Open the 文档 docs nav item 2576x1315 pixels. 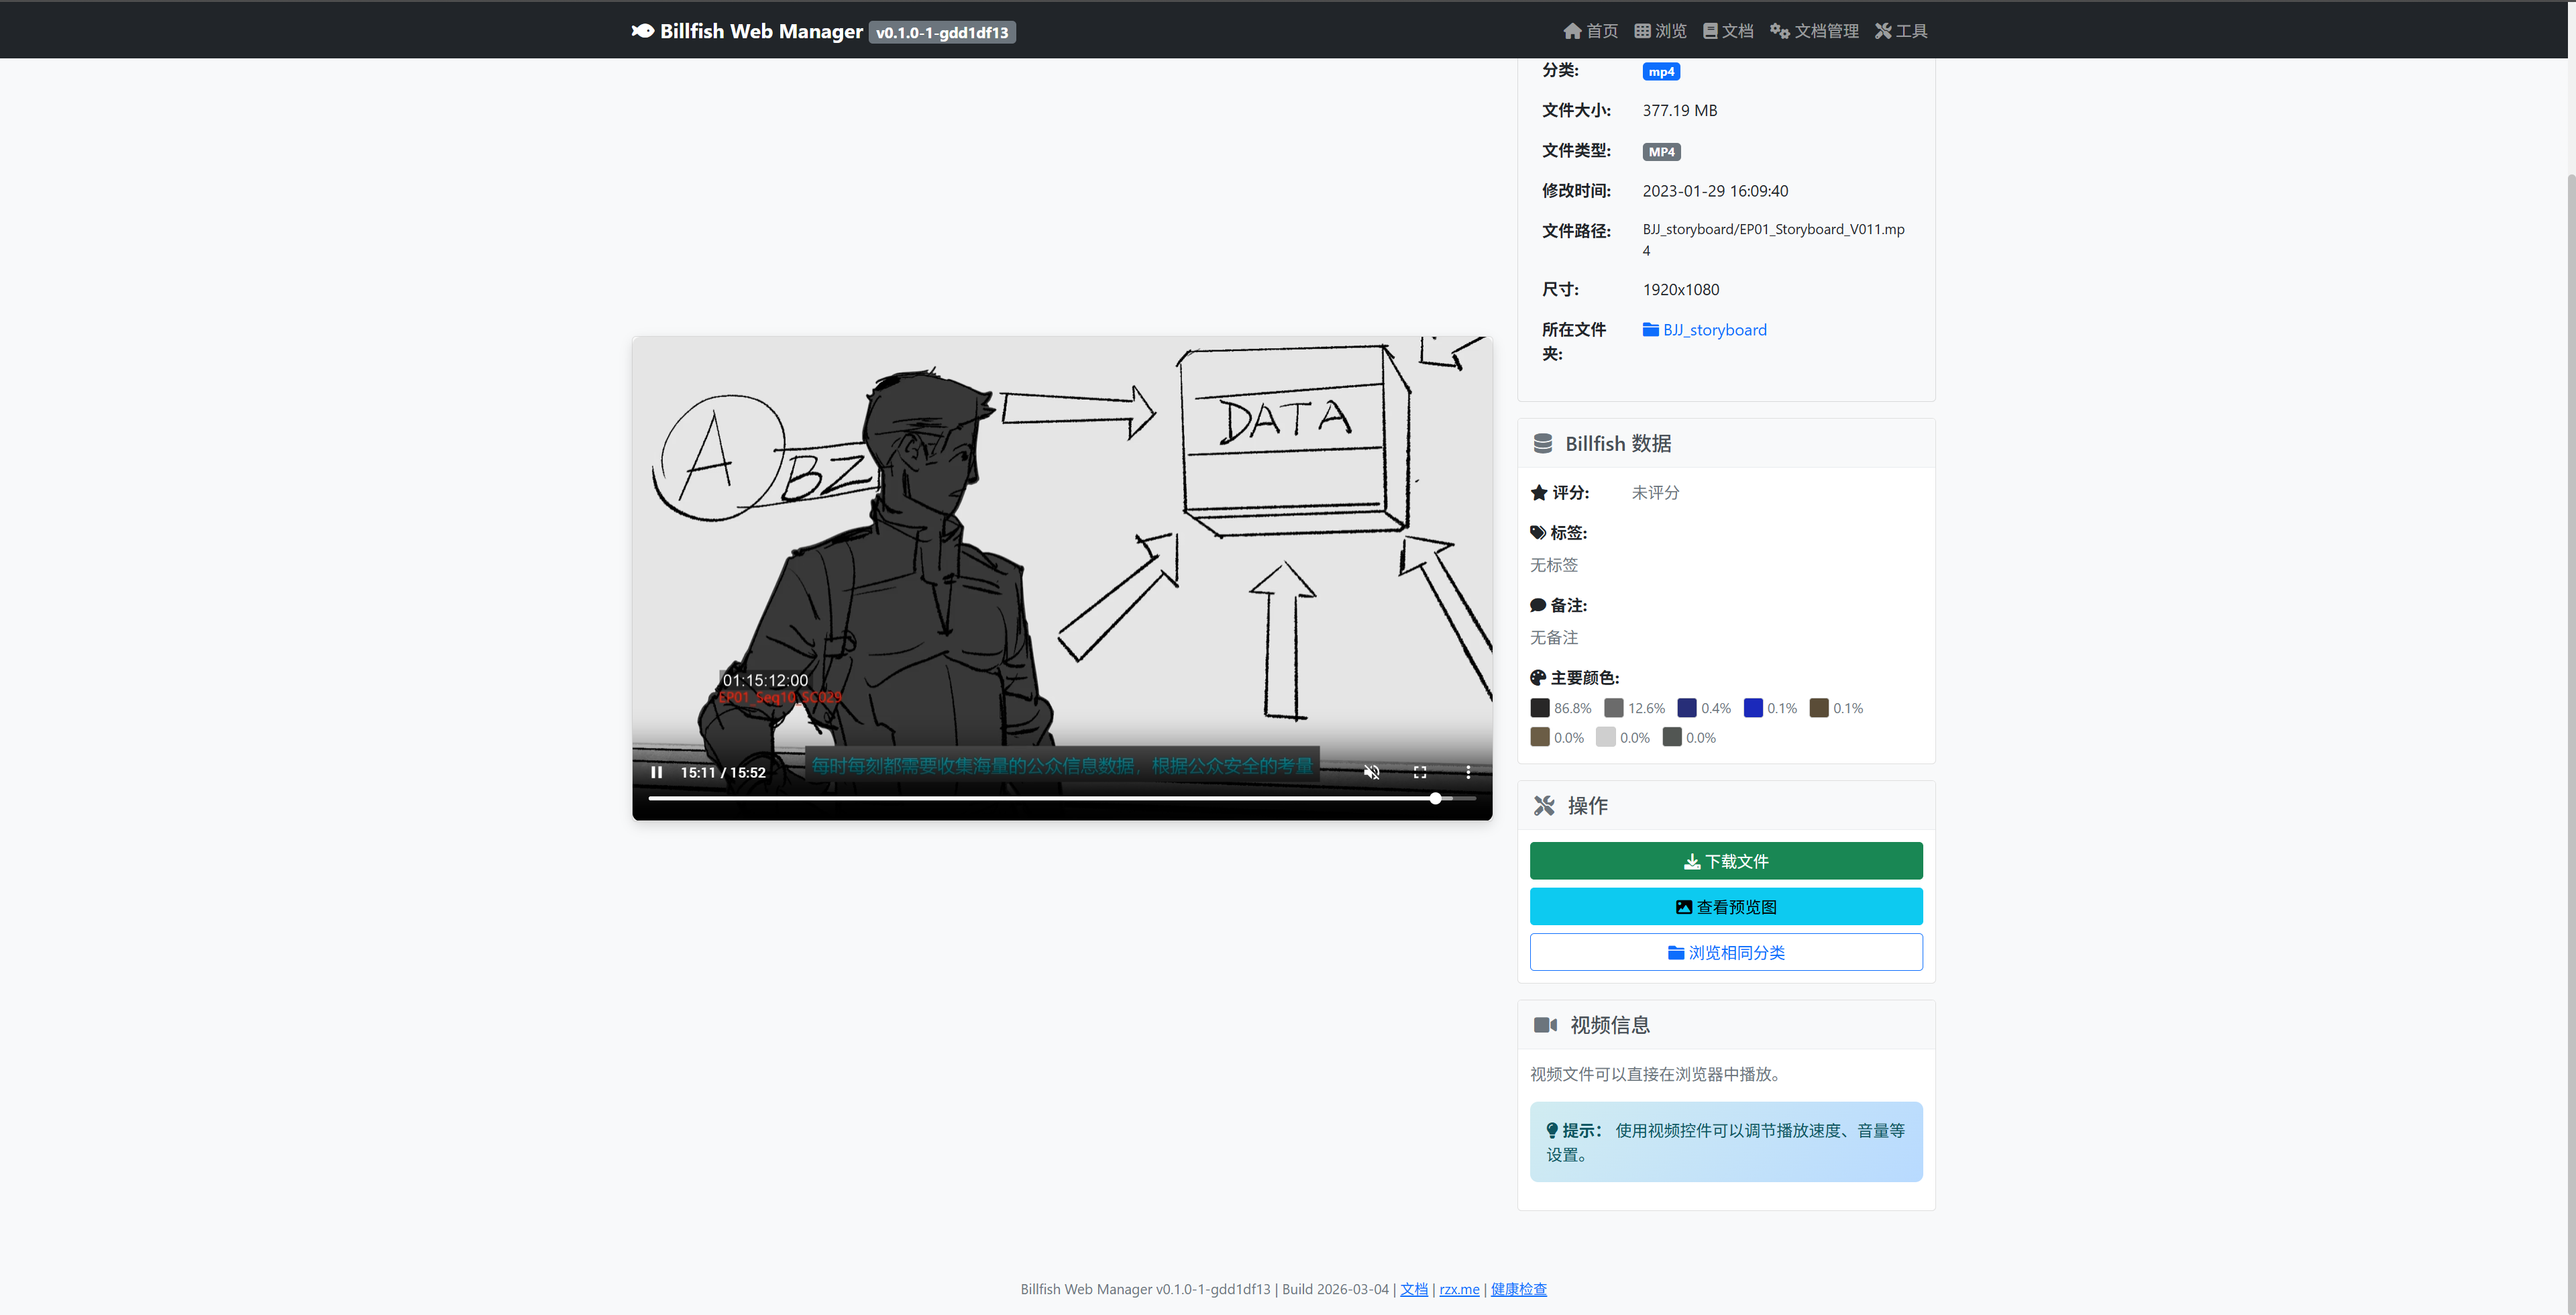pyautogui.click(x=1728, y=31)
